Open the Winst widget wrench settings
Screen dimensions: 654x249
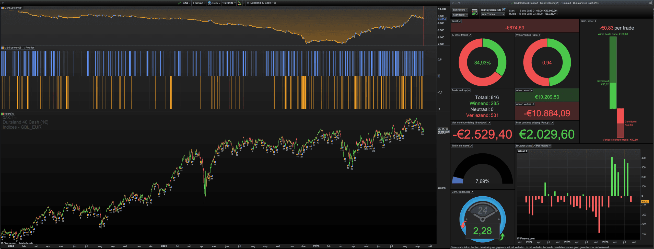pos(460,21)
